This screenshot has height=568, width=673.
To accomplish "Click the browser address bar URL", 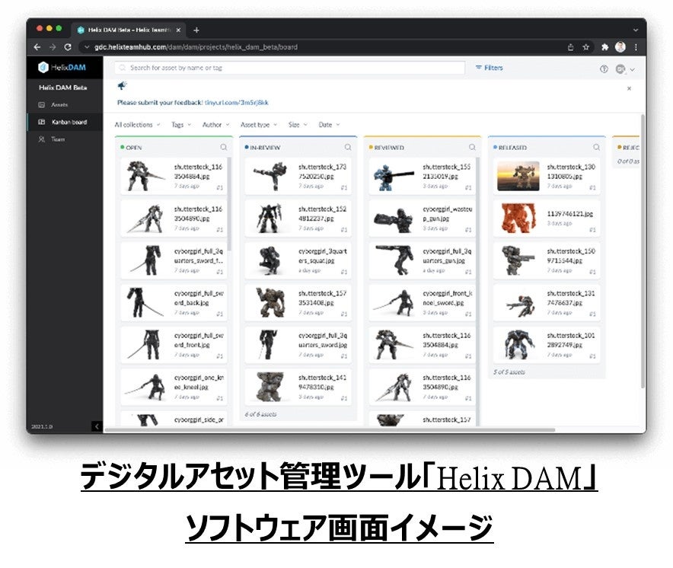I will tap(196, 47).
